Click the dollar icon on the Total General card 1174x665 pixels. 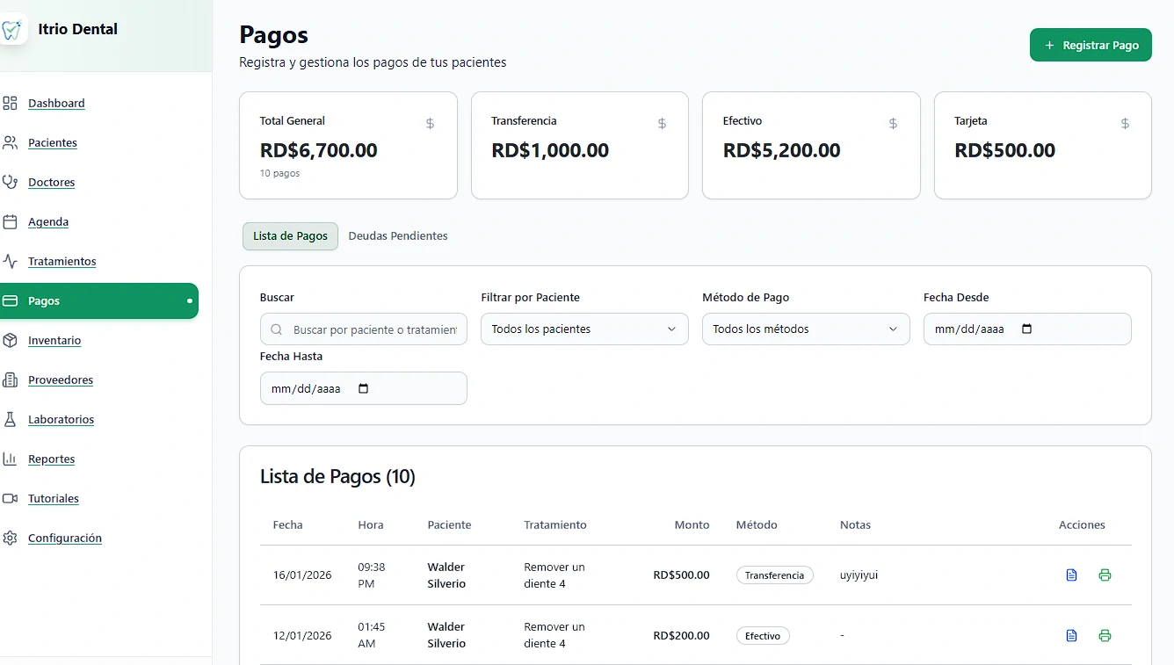[x=430, y=124]
